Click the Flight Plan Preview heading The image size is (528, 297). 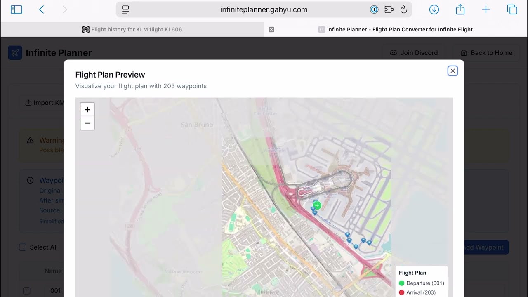pyautogui.click(x=110, y=75)
